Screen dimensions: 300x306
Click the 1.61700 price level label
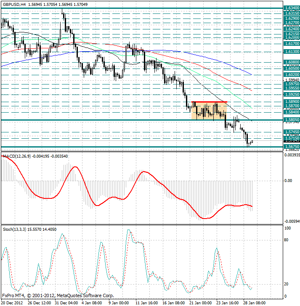coord(292,44)
